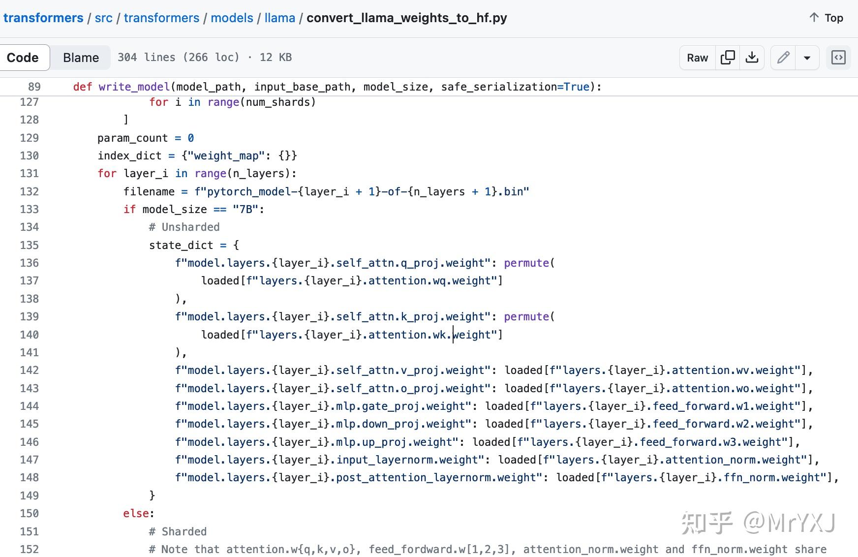Open the symbols panel icon
The image size is (858, 557).
click(838, 58)
